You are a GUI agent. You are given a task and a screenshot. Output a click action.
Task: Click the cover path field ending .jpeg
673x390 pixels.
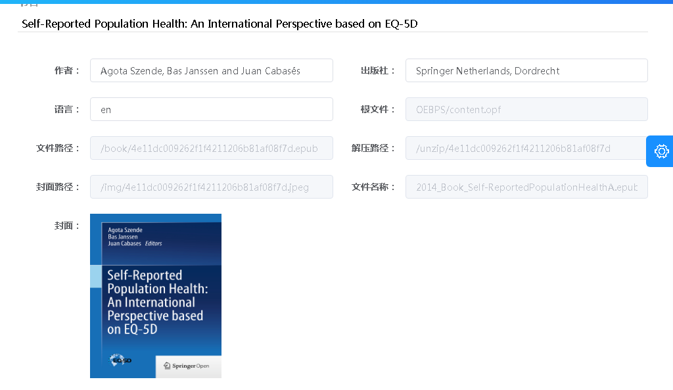(x=212, y=186)
